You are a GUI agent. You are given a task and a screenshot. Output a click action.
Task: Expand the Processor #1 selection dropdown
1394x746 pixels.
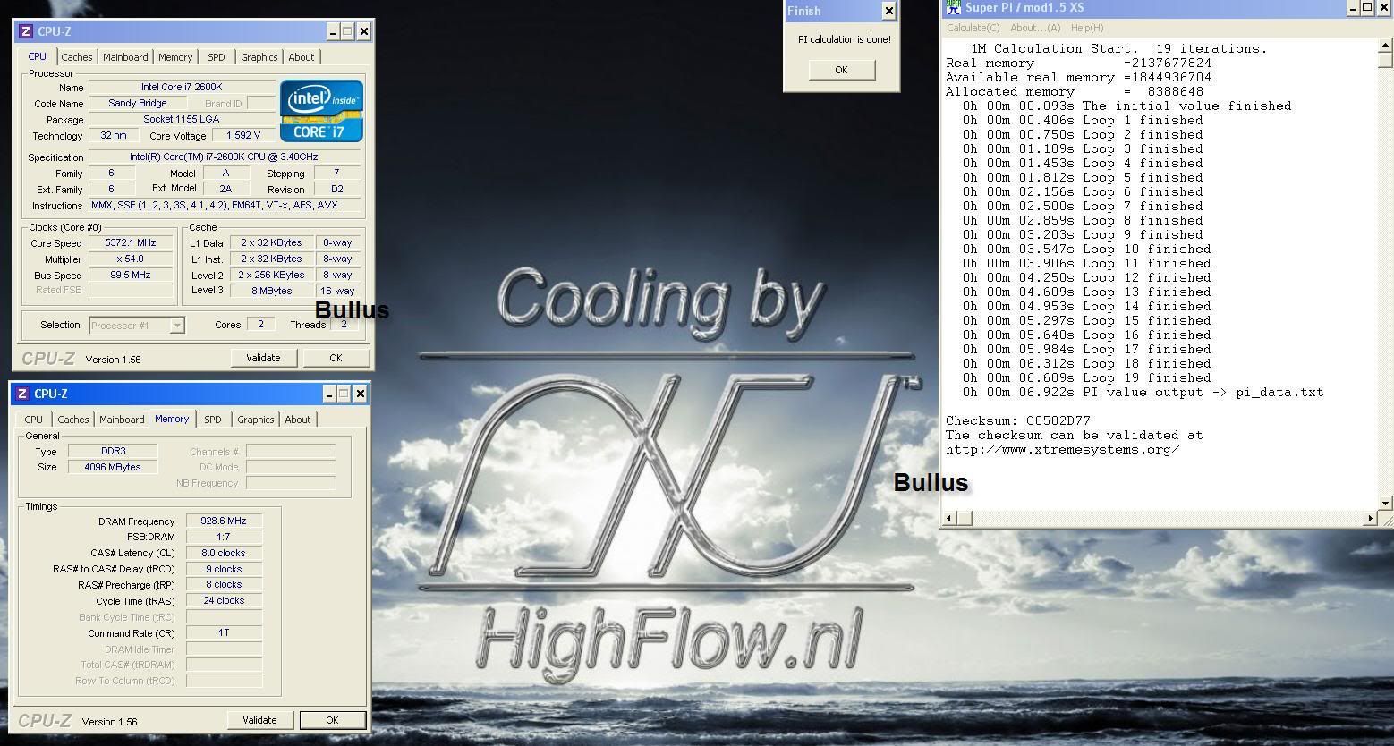point(177,326)
